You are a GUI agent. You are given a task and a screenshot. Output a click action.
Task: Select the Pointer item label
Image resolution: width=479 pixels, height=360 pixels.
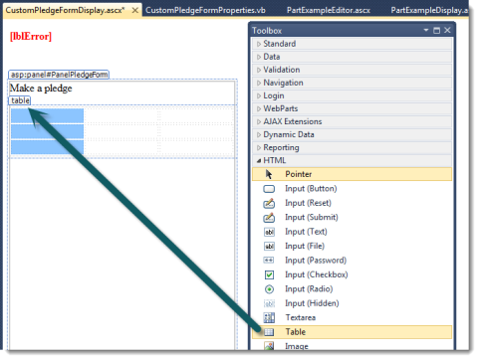[x=299, y=174]
